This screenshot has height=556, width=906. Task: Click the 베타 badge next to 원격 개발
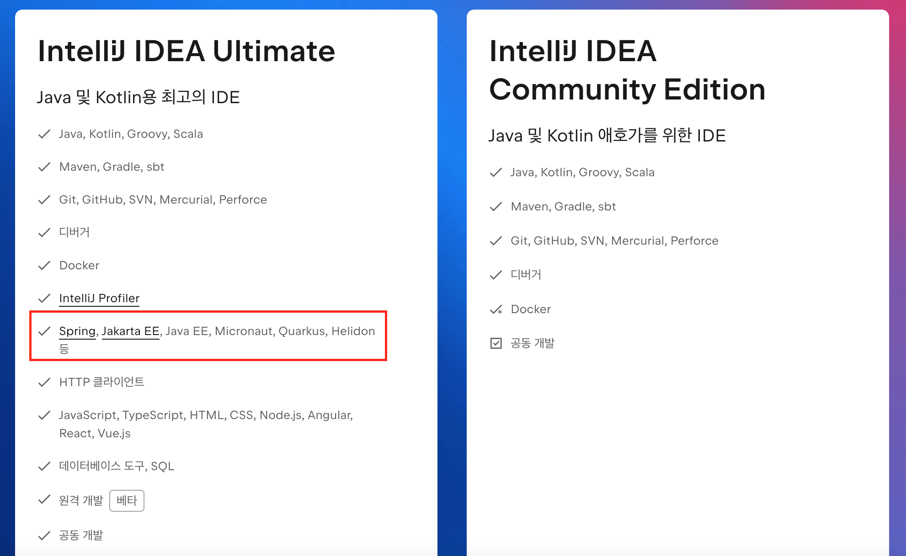pyautogui.click(x=127, y=500)
